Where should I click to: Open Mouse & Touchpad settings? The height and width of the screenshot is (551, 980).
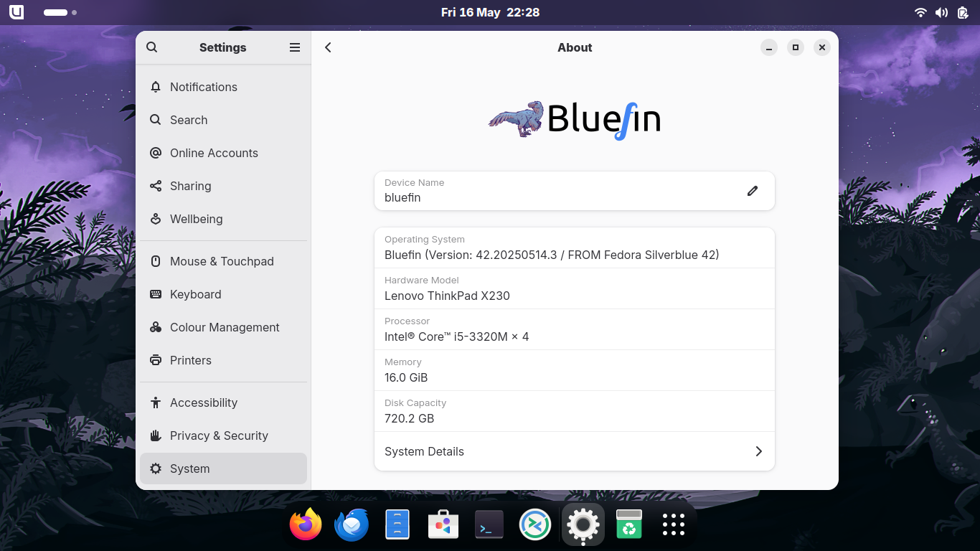(x=223, y=261)
